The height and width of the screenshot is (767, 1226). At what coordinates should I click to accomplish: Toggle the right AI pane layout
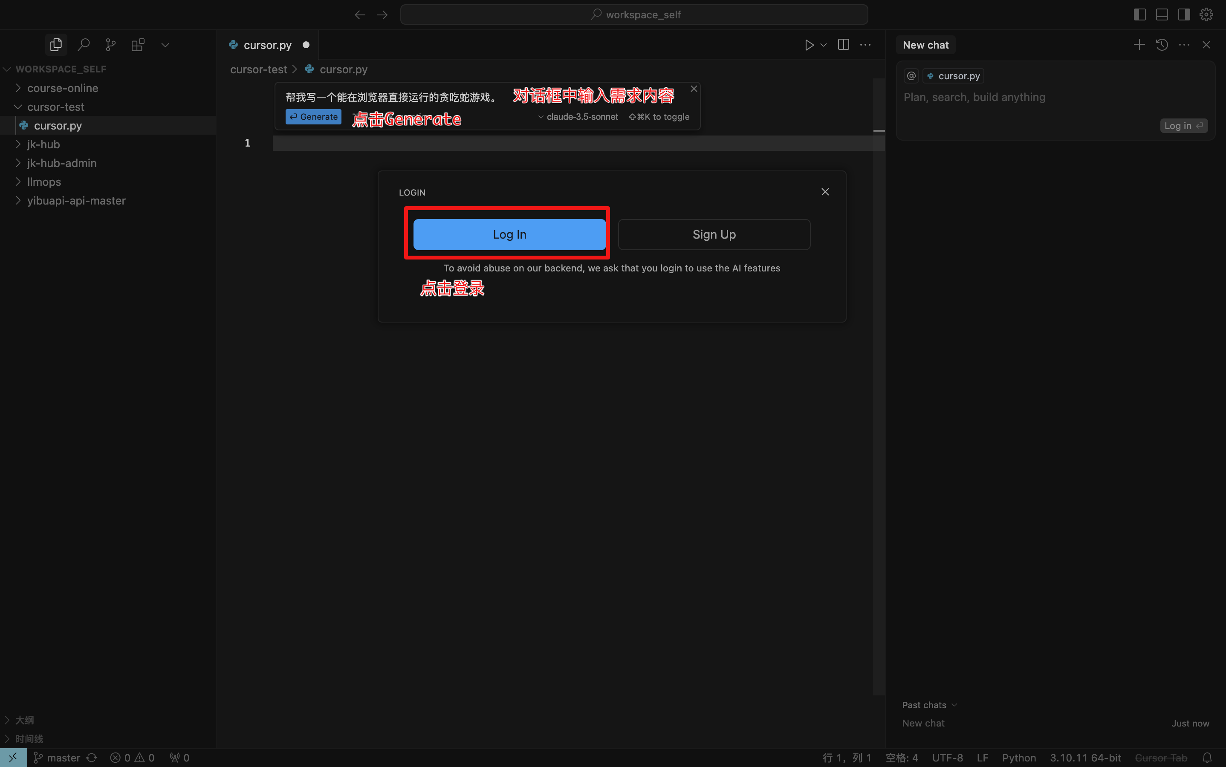point(1184,14)
